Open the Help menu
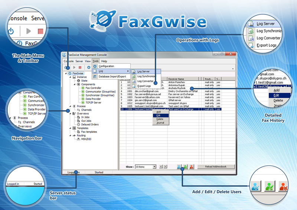 (104, 61)
